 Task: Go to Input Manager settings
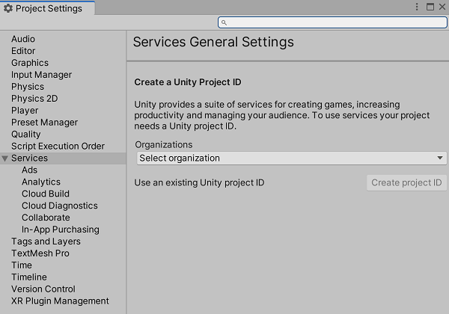pyautogui.click(x=41, y=75)
